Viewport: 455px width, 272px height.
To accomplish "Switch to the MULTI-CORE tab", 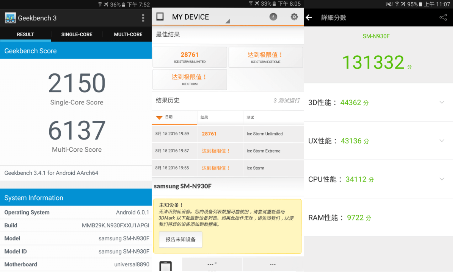I will click(x=128, y=34).
